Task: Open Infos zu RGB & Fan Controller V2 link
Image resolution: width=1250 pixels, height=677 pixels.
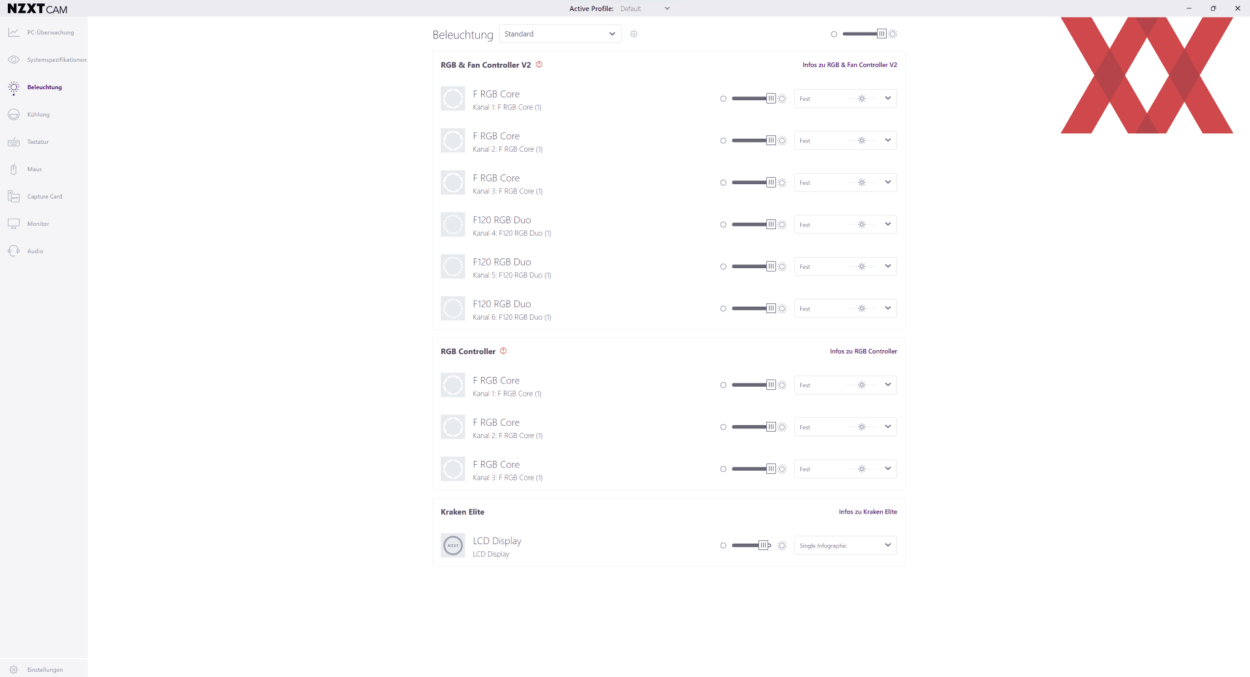Action: click(850, 65)
